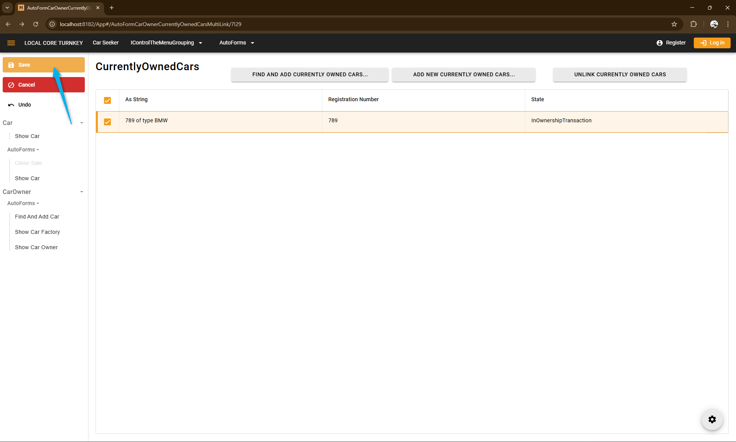736x442 pixels.
Task: Click the Log in button
Action: 712,43
